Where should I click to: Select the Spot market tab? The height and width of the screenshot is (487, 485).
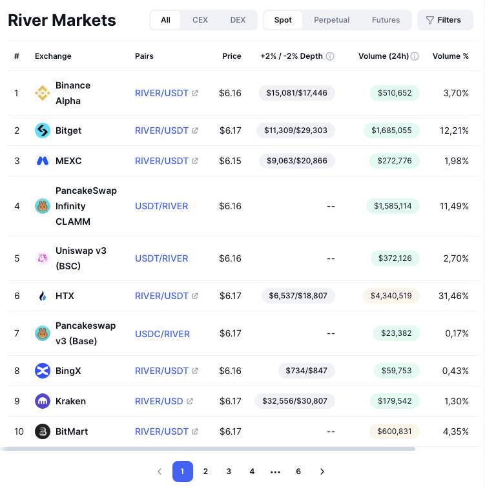(x=283, y=20)
